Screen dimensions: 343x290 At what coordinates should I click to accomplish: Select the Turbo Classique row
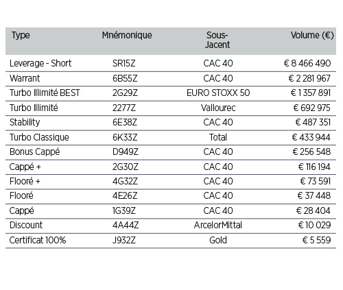(171, 138)
